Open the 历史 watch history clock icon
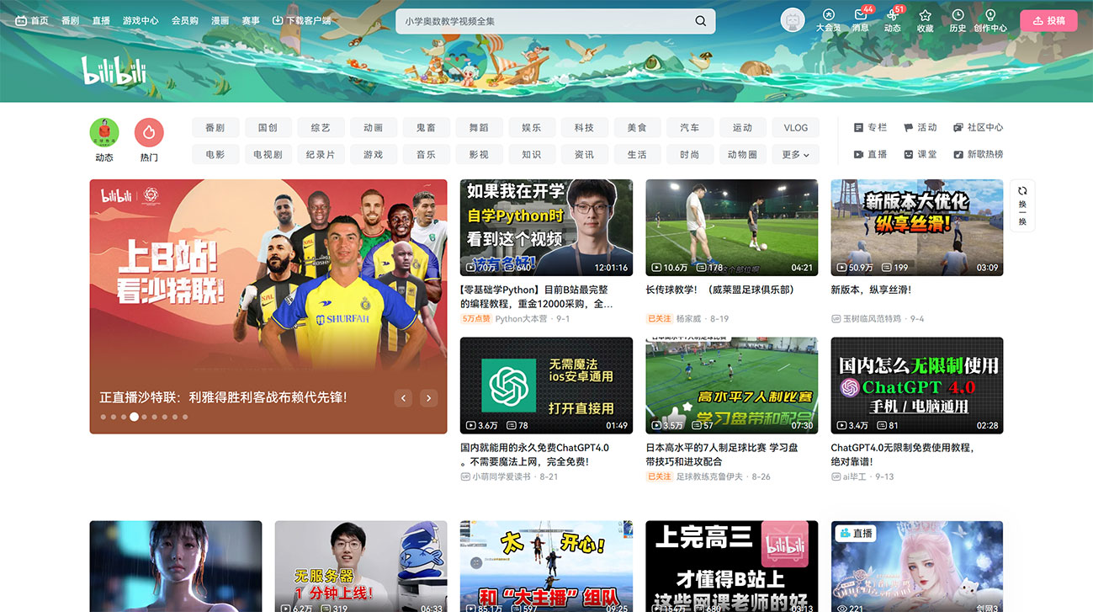 coord(958,17)
